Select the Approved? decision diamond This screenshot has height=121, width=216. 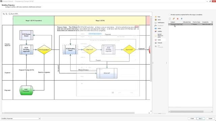tap(129, 49)
